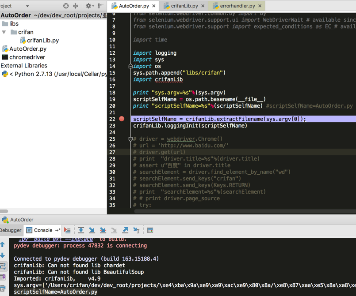Open AutoOrder.py from project tree
This screenshot has width=356, height=296.
point(24,49)
